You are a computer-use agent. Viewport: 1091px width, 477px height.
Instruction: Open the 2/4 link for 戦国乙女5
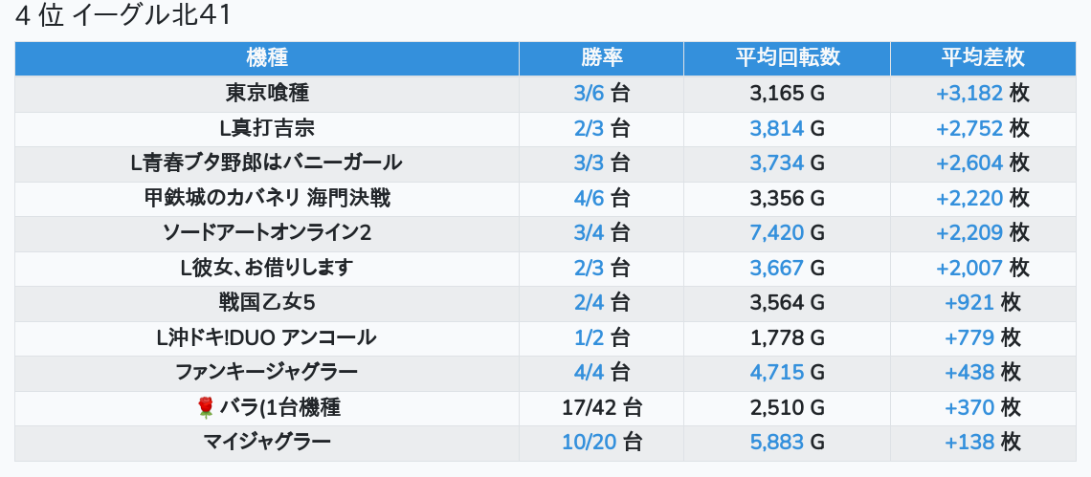click(589, 302)
